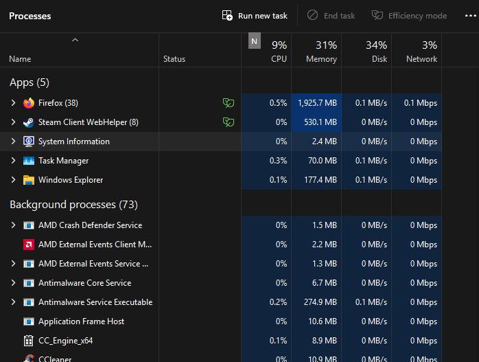Click the Run new task label
Viewport: 479px width, 362px height.
coord(263,16)
